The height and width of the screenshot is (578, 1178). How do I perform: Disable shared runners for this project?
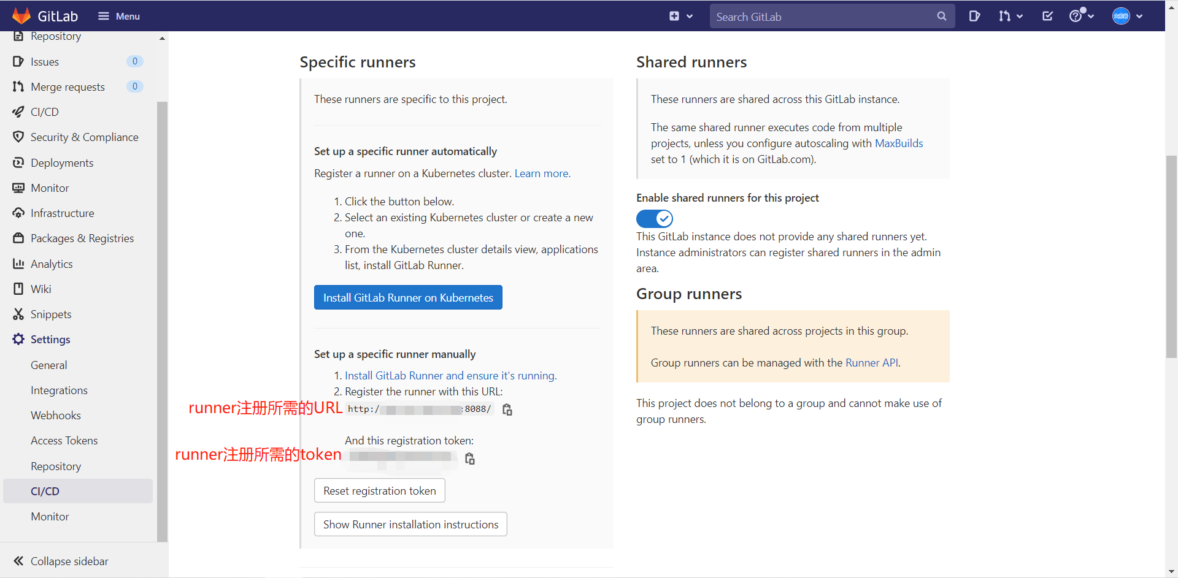[654, 218]
